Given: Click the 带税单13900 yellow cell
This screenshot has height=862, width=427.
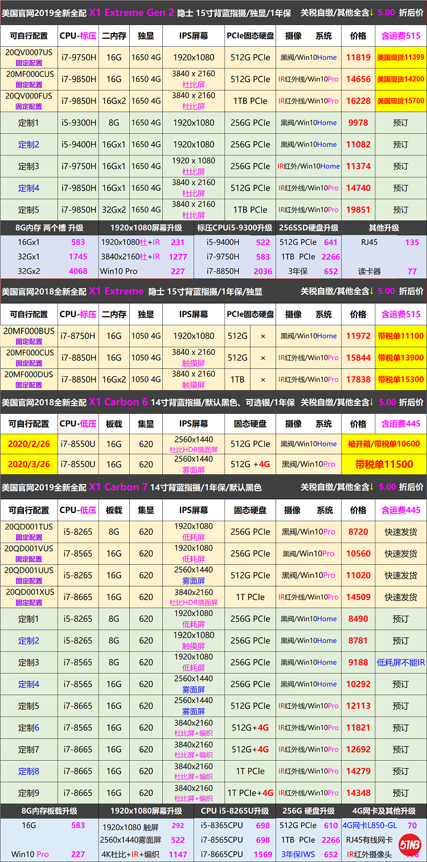Looking at the screenshot, I should [x=401, y=358].
